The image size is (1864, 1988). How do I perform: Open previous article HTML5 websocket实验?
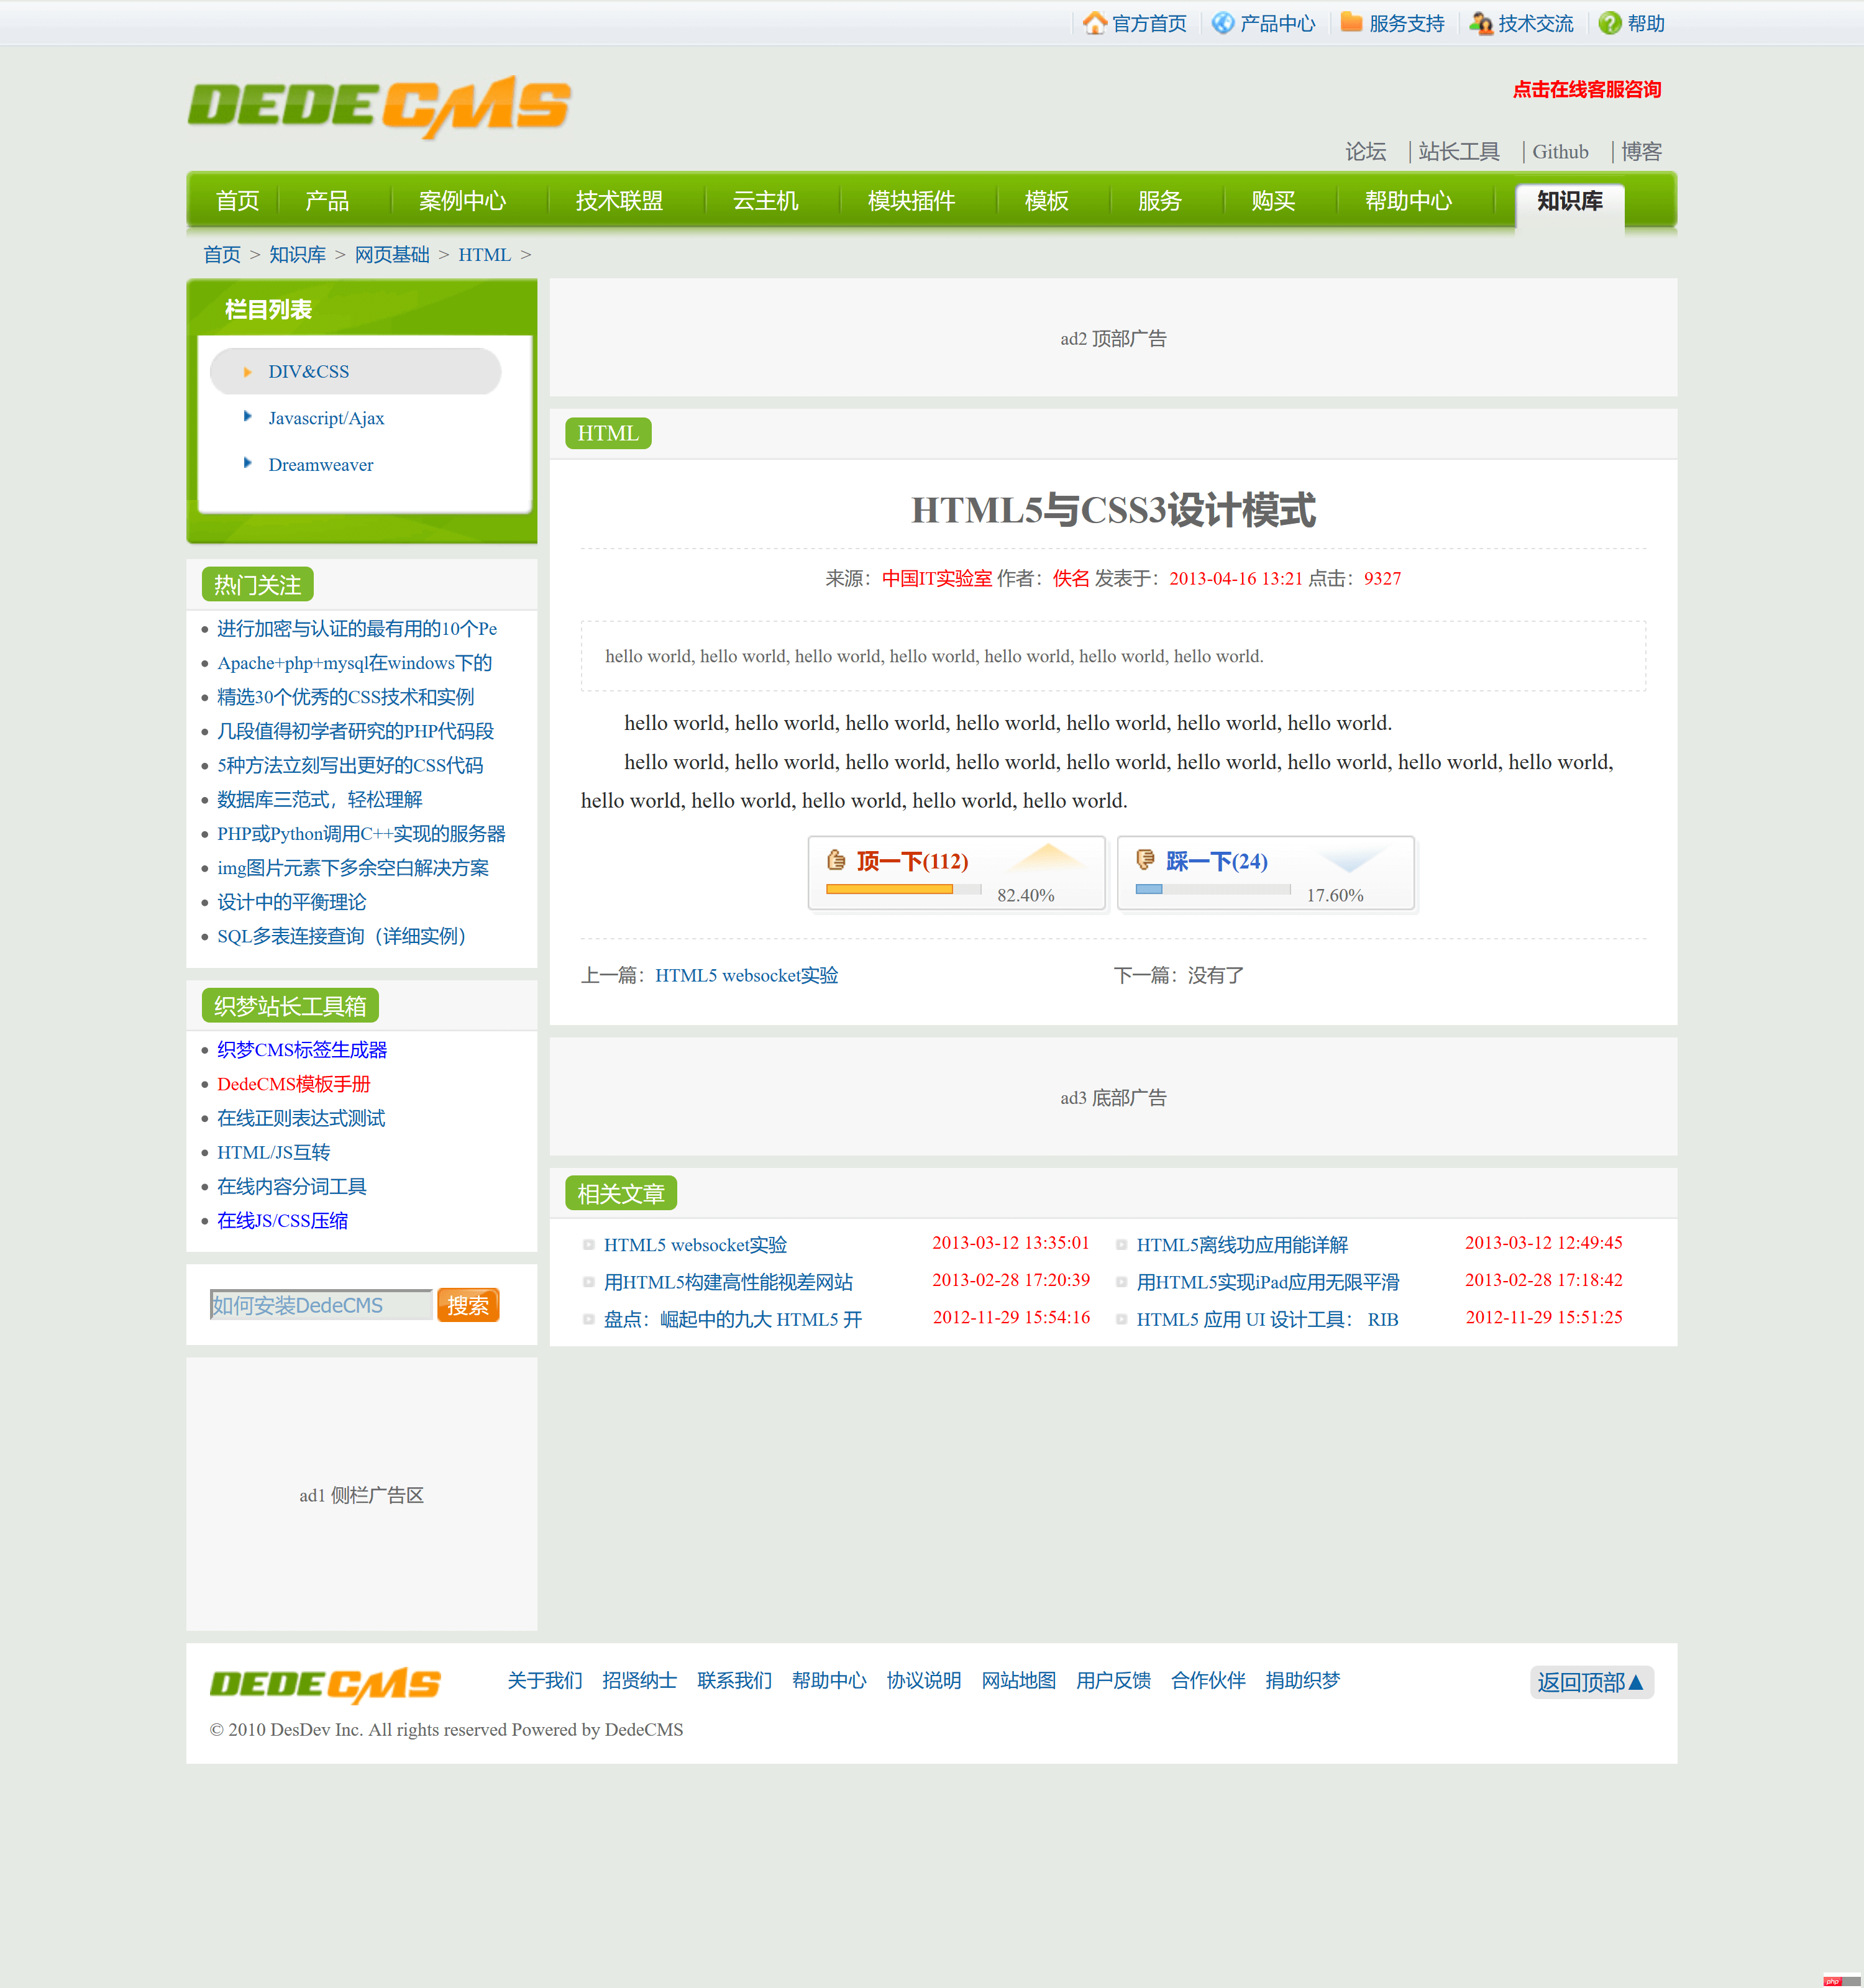pos(747,975)
